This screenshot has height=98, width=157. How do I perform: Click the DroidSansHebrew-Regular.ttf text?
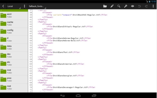pyautogui.click(x=68, y=38)
